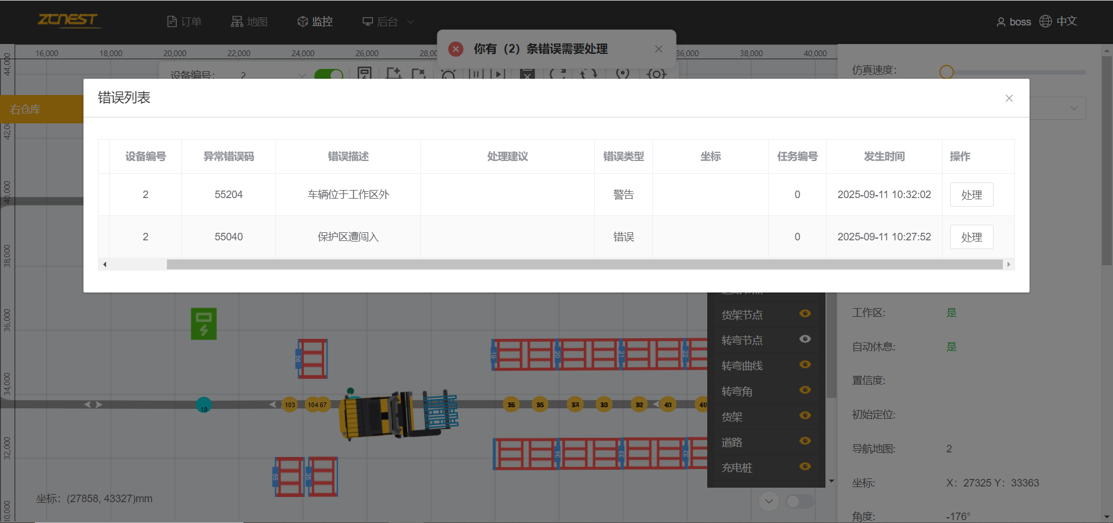
Task: Show the 转弯节点 layer with its eye icon
Action: (805, 339)
